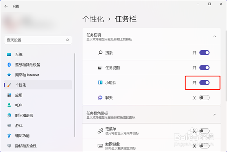This screenshot has height=152, width=227.
Task: Collapse the 任务栏角图标 section chevron
Action: pyautogui.click(x=215, y=115)
